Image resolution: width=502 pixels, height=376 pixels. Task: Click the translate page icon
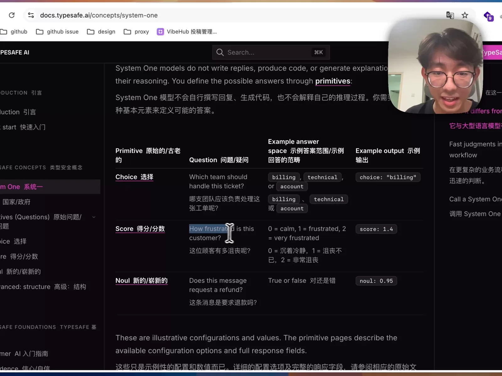point(450,15)
